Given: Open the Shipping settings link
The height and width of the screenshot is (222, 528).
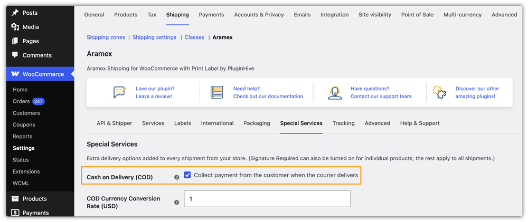Looking at the screenshot, I should click(154, 37).
